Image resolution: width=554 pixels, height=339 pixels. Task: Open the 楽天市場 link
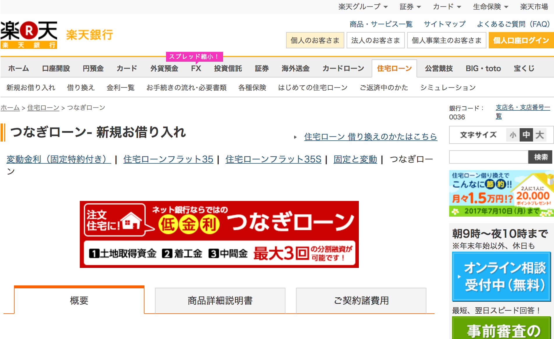click(x=534, y=7)
